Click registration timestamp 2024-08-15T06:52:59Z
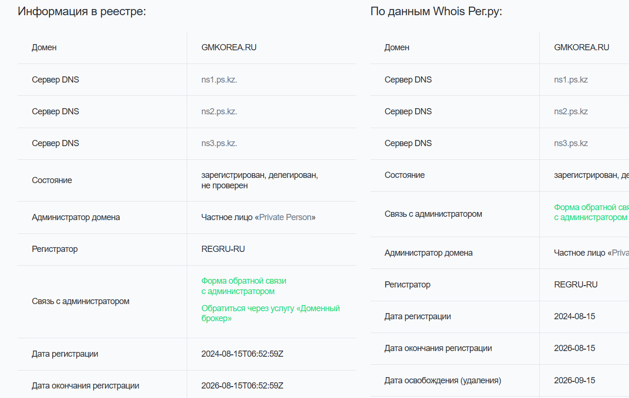 (242, 354)
